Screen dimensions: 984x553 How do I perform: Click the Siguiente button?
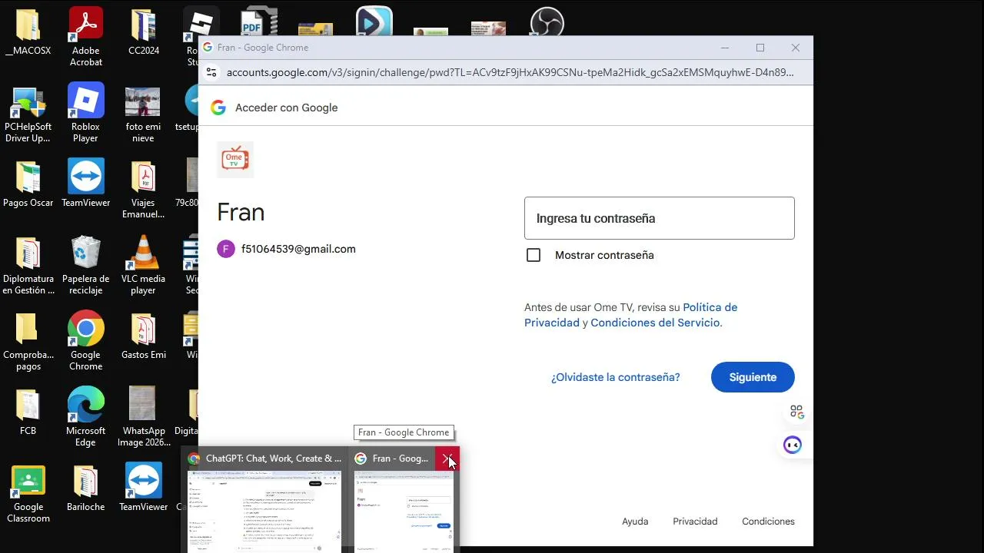click(753, 377)
